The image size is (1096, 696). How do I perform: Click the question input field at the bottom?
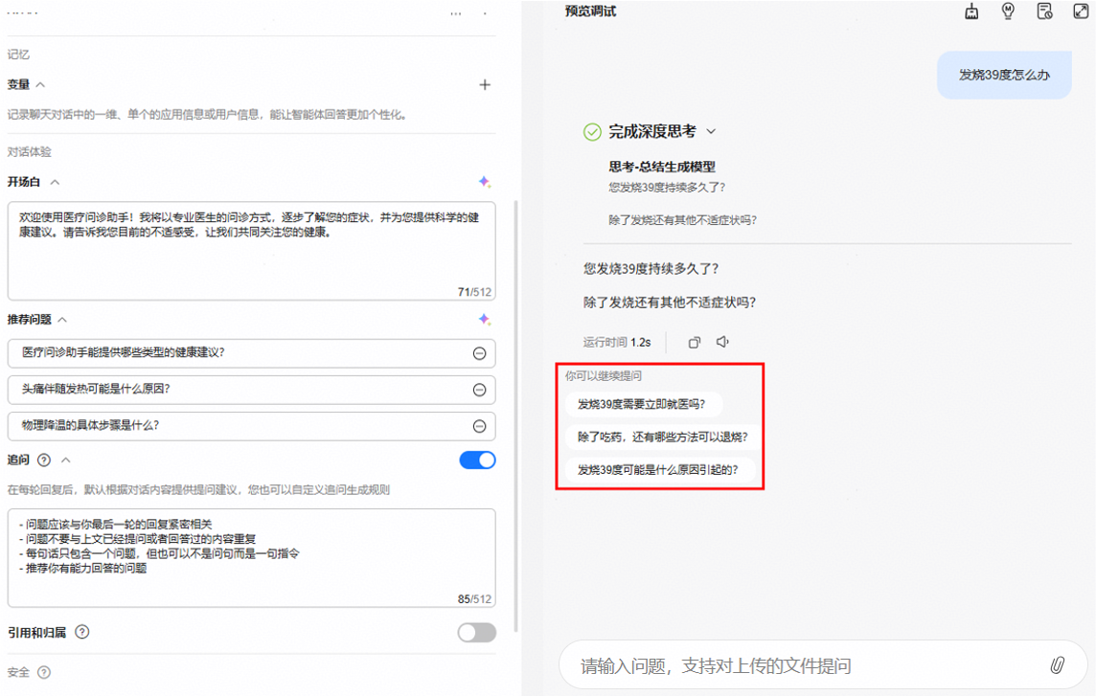(x=811, y=665)
